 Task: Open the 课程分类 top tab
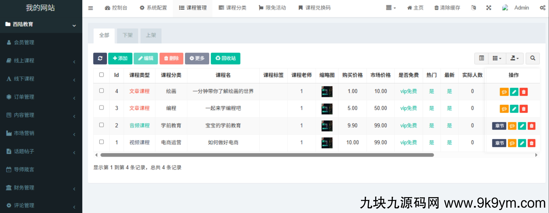pos(232,8)
